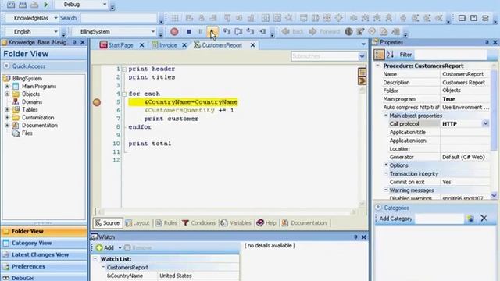
Task: Click the pencil edit icon in navigation toolbar
Action: tap(360, 31)
